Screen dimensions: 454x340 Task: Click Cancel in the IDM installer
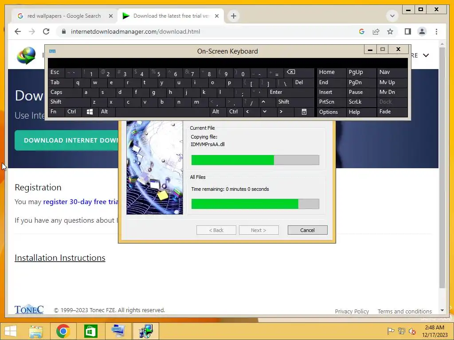coord(308,230)
